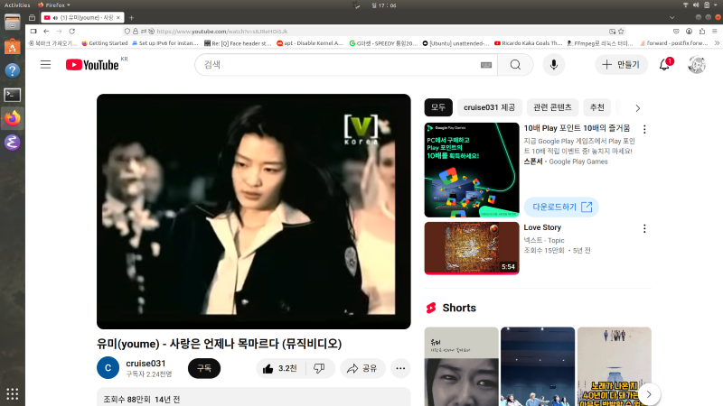
Task: Select the 'cruise031 제공' filter chip
Action: (x=490, y=107)
